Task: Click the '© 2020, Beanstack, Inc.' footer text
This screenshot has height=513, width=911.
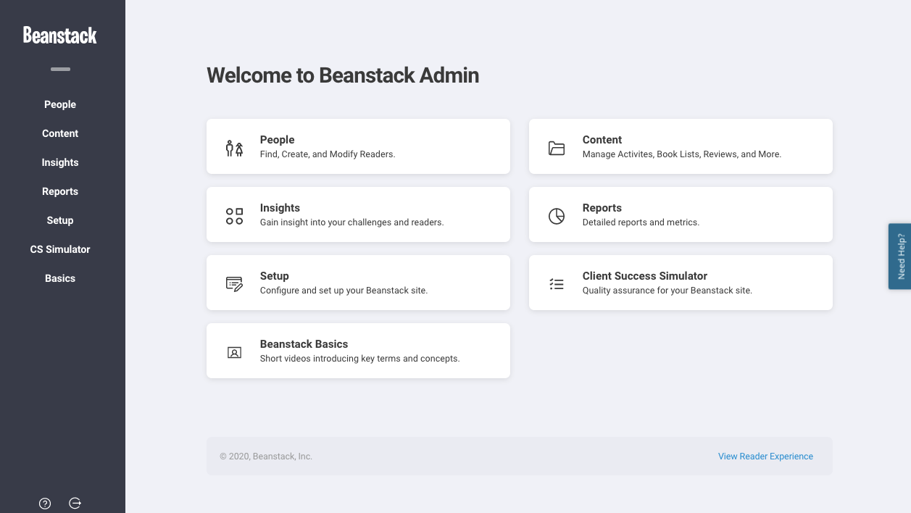Action: (266, 456)
